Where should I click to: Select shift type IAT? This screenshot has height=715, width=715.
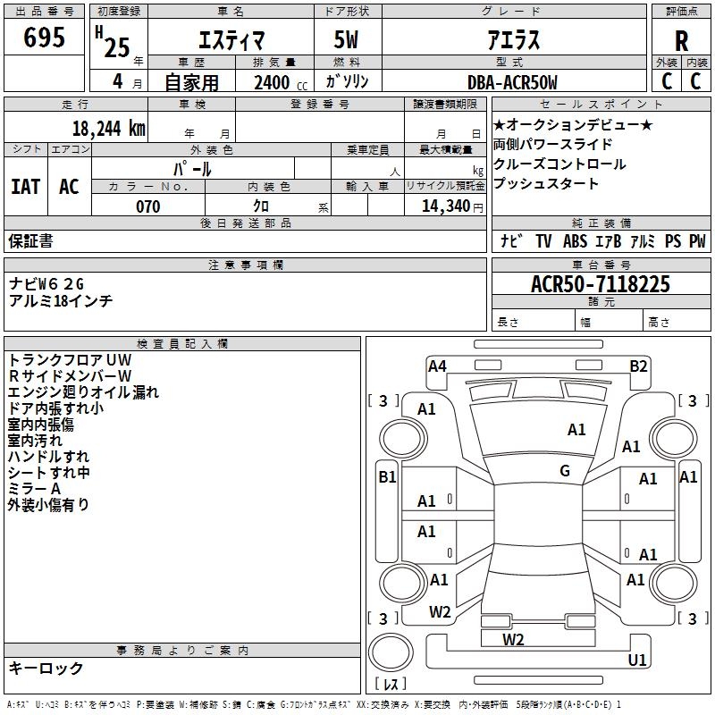(x=26, y=187)
